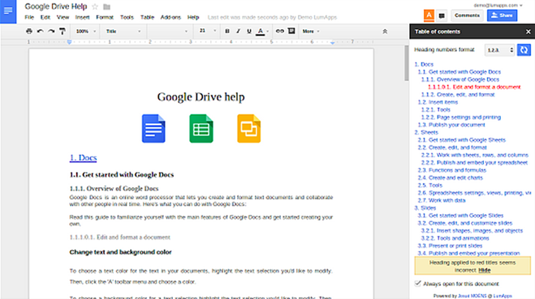The width and height of the screenshot is (535, 299).
Task: Open the Add-ons menu
Action: pos(171,18)
